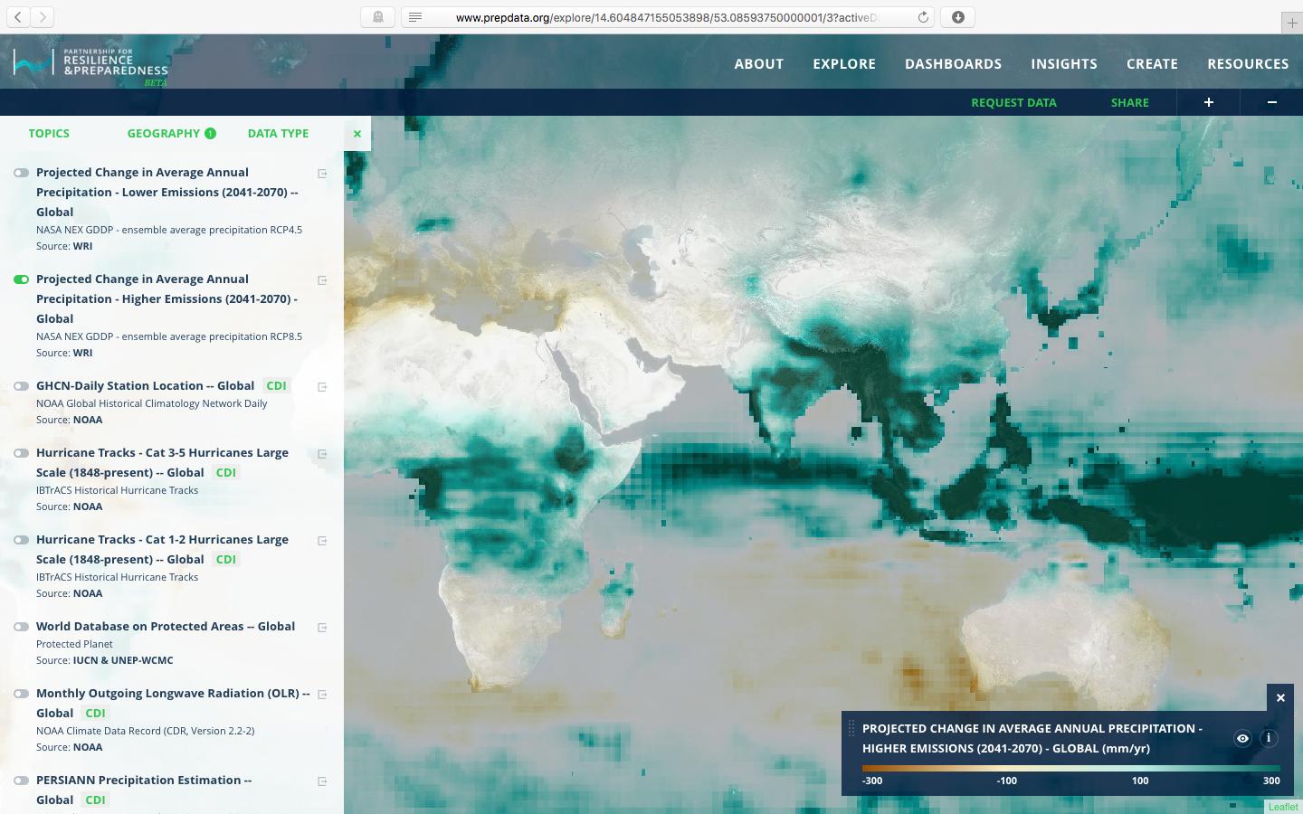Open the GHCN-Daily Station Location title

tap(145, 385)
